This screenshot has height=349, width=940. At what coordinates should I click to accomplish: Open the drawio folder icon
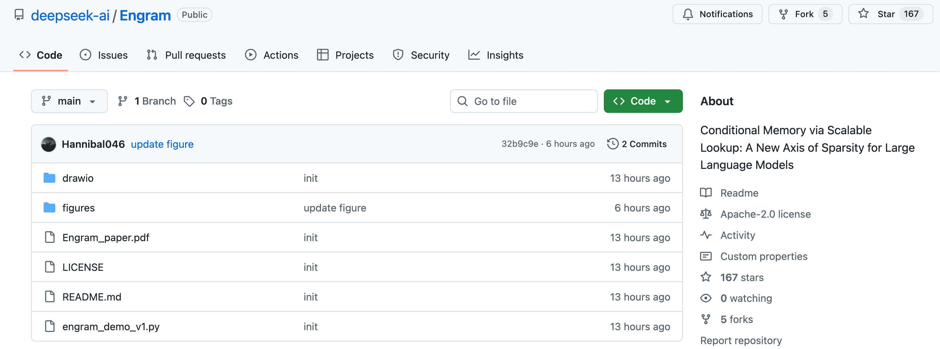[x=49, y=178]
